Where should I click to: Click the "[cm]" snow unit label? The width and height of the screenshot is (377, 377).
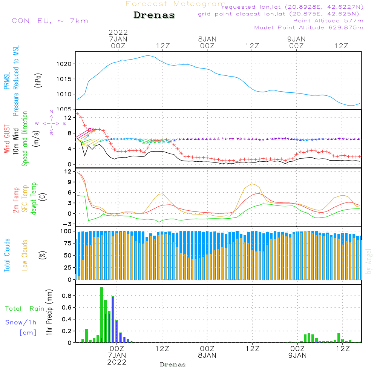click(28, 333)
